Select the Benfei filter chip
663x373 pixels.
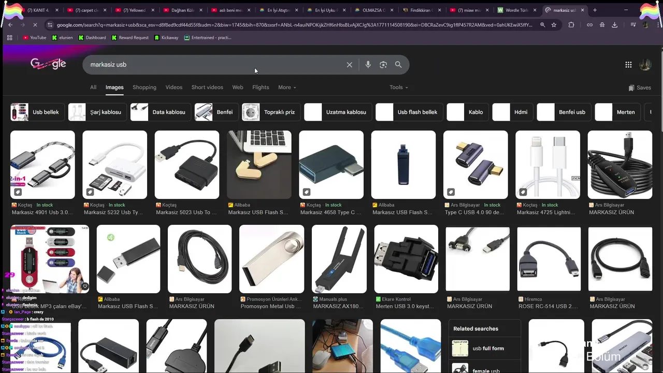click(217, 112)
